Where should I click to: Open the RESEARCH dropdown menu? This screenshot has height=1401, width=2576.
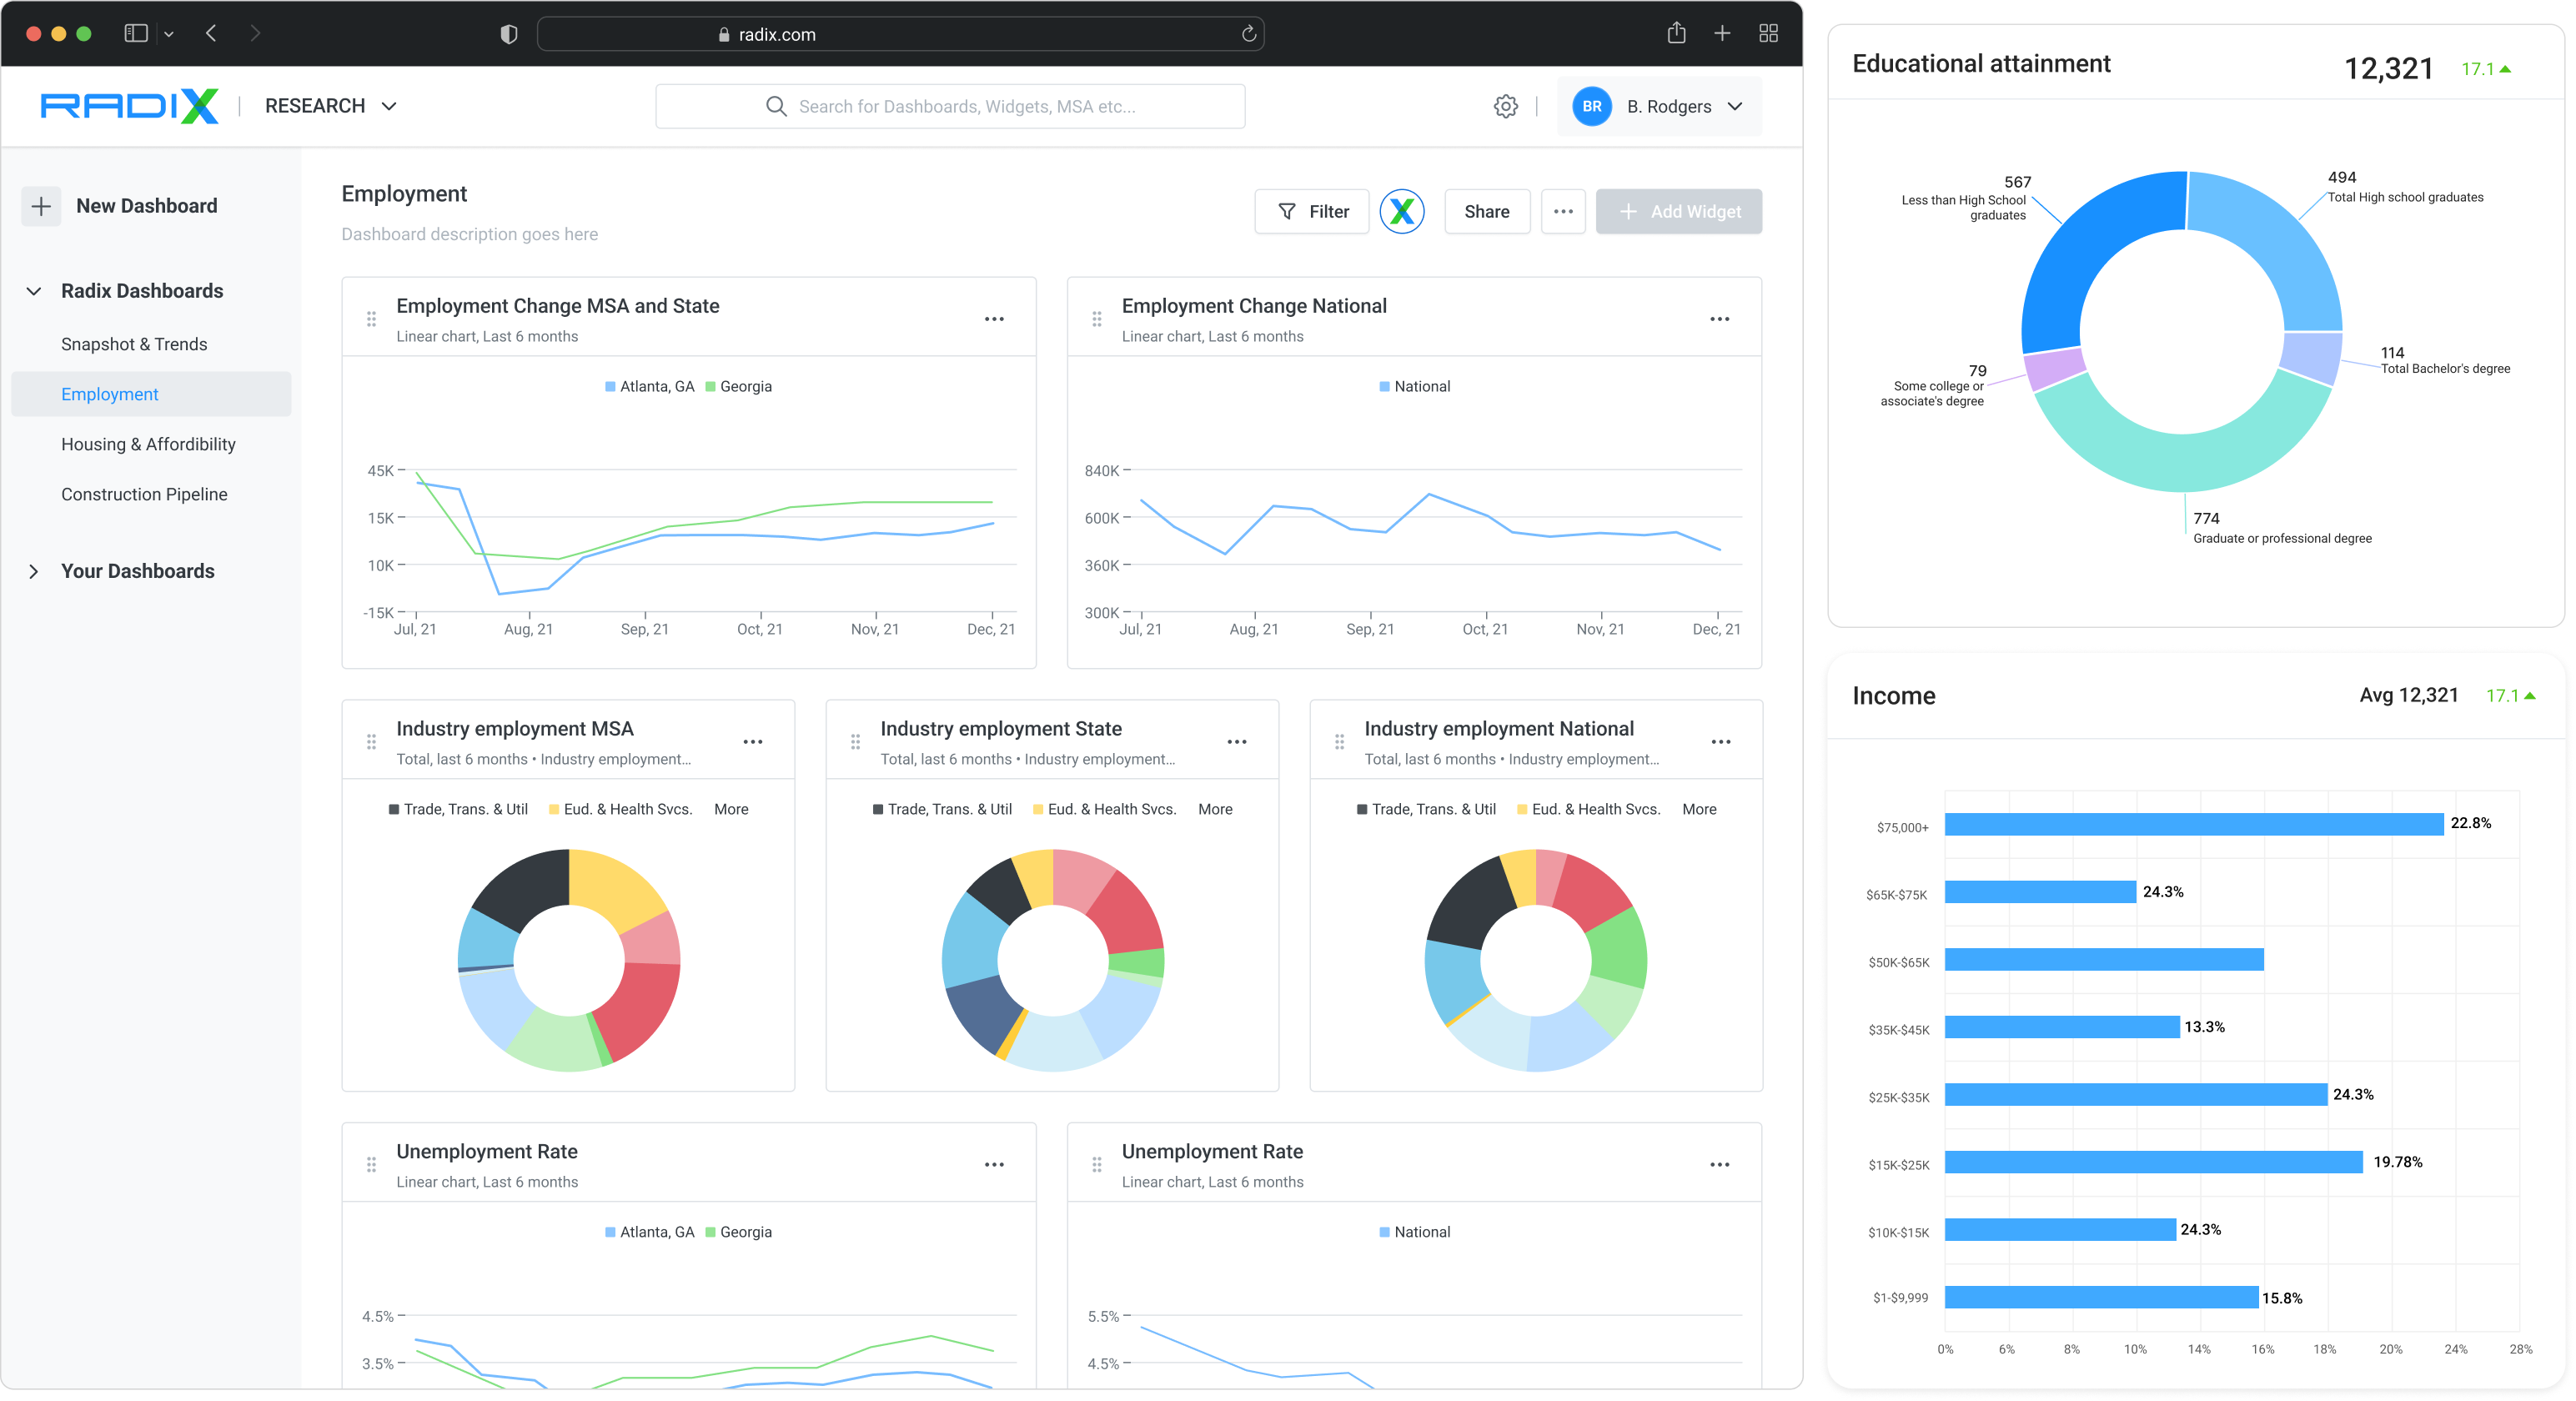[x=331, y=106]
